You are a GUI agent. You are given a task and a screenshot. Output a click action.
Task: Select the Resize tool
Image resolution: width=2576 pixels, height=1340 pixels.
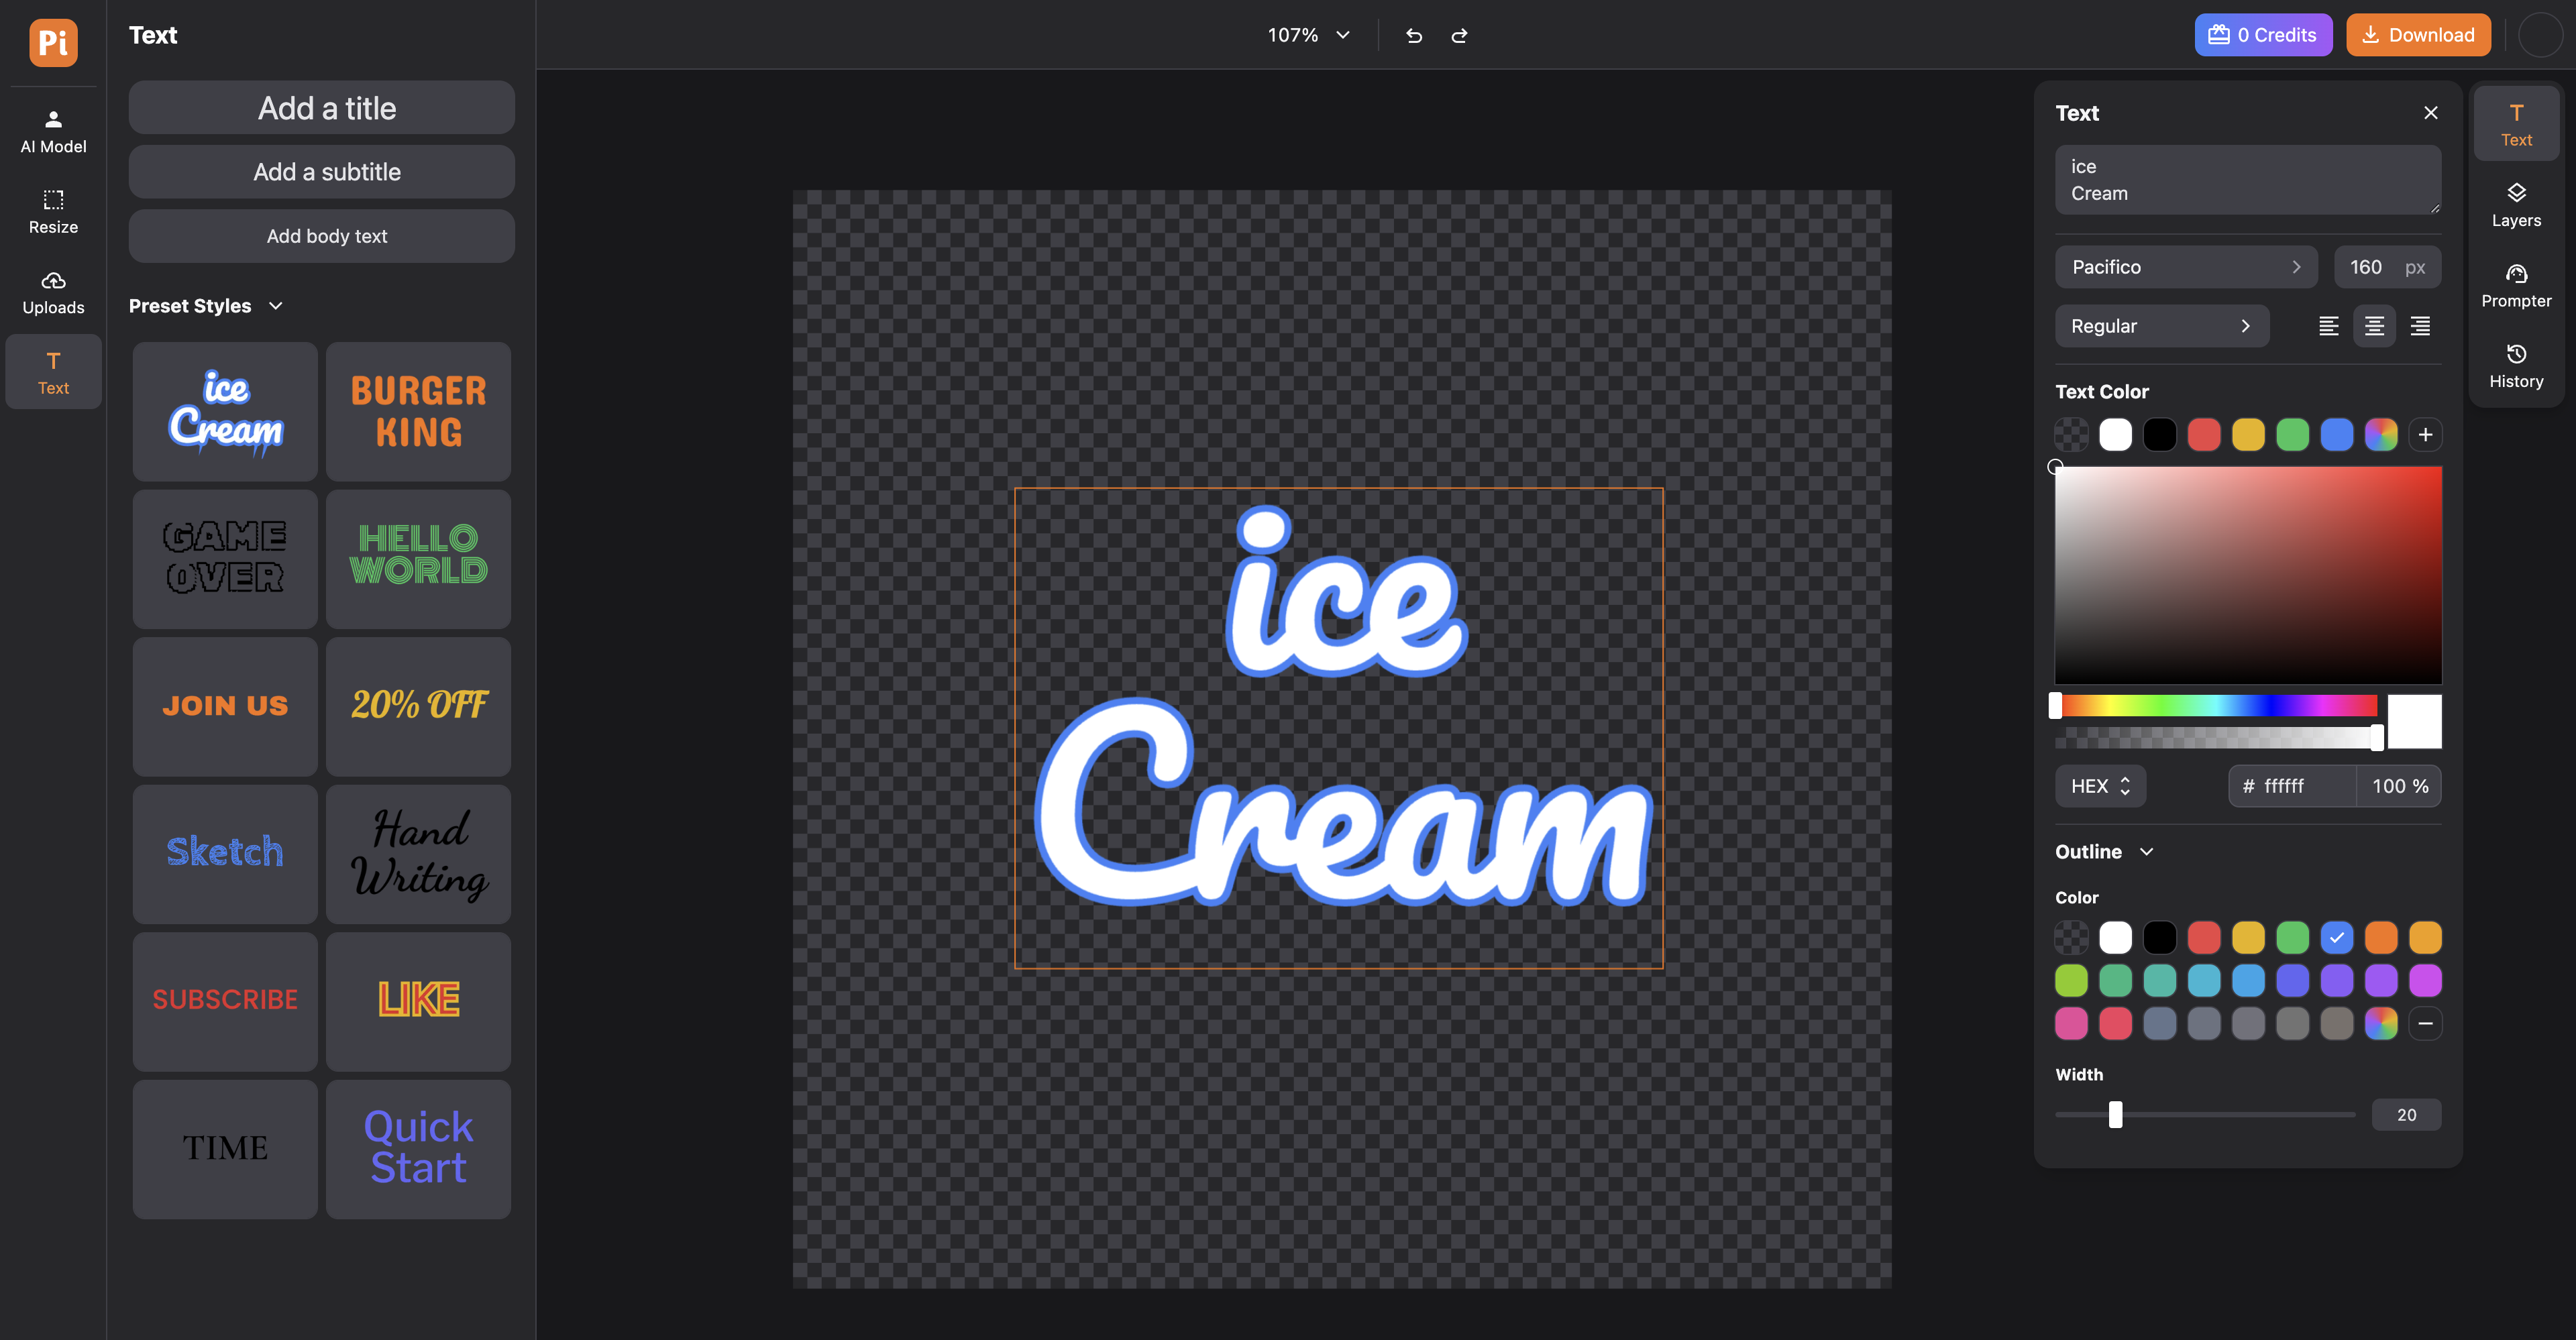[53, 211]
